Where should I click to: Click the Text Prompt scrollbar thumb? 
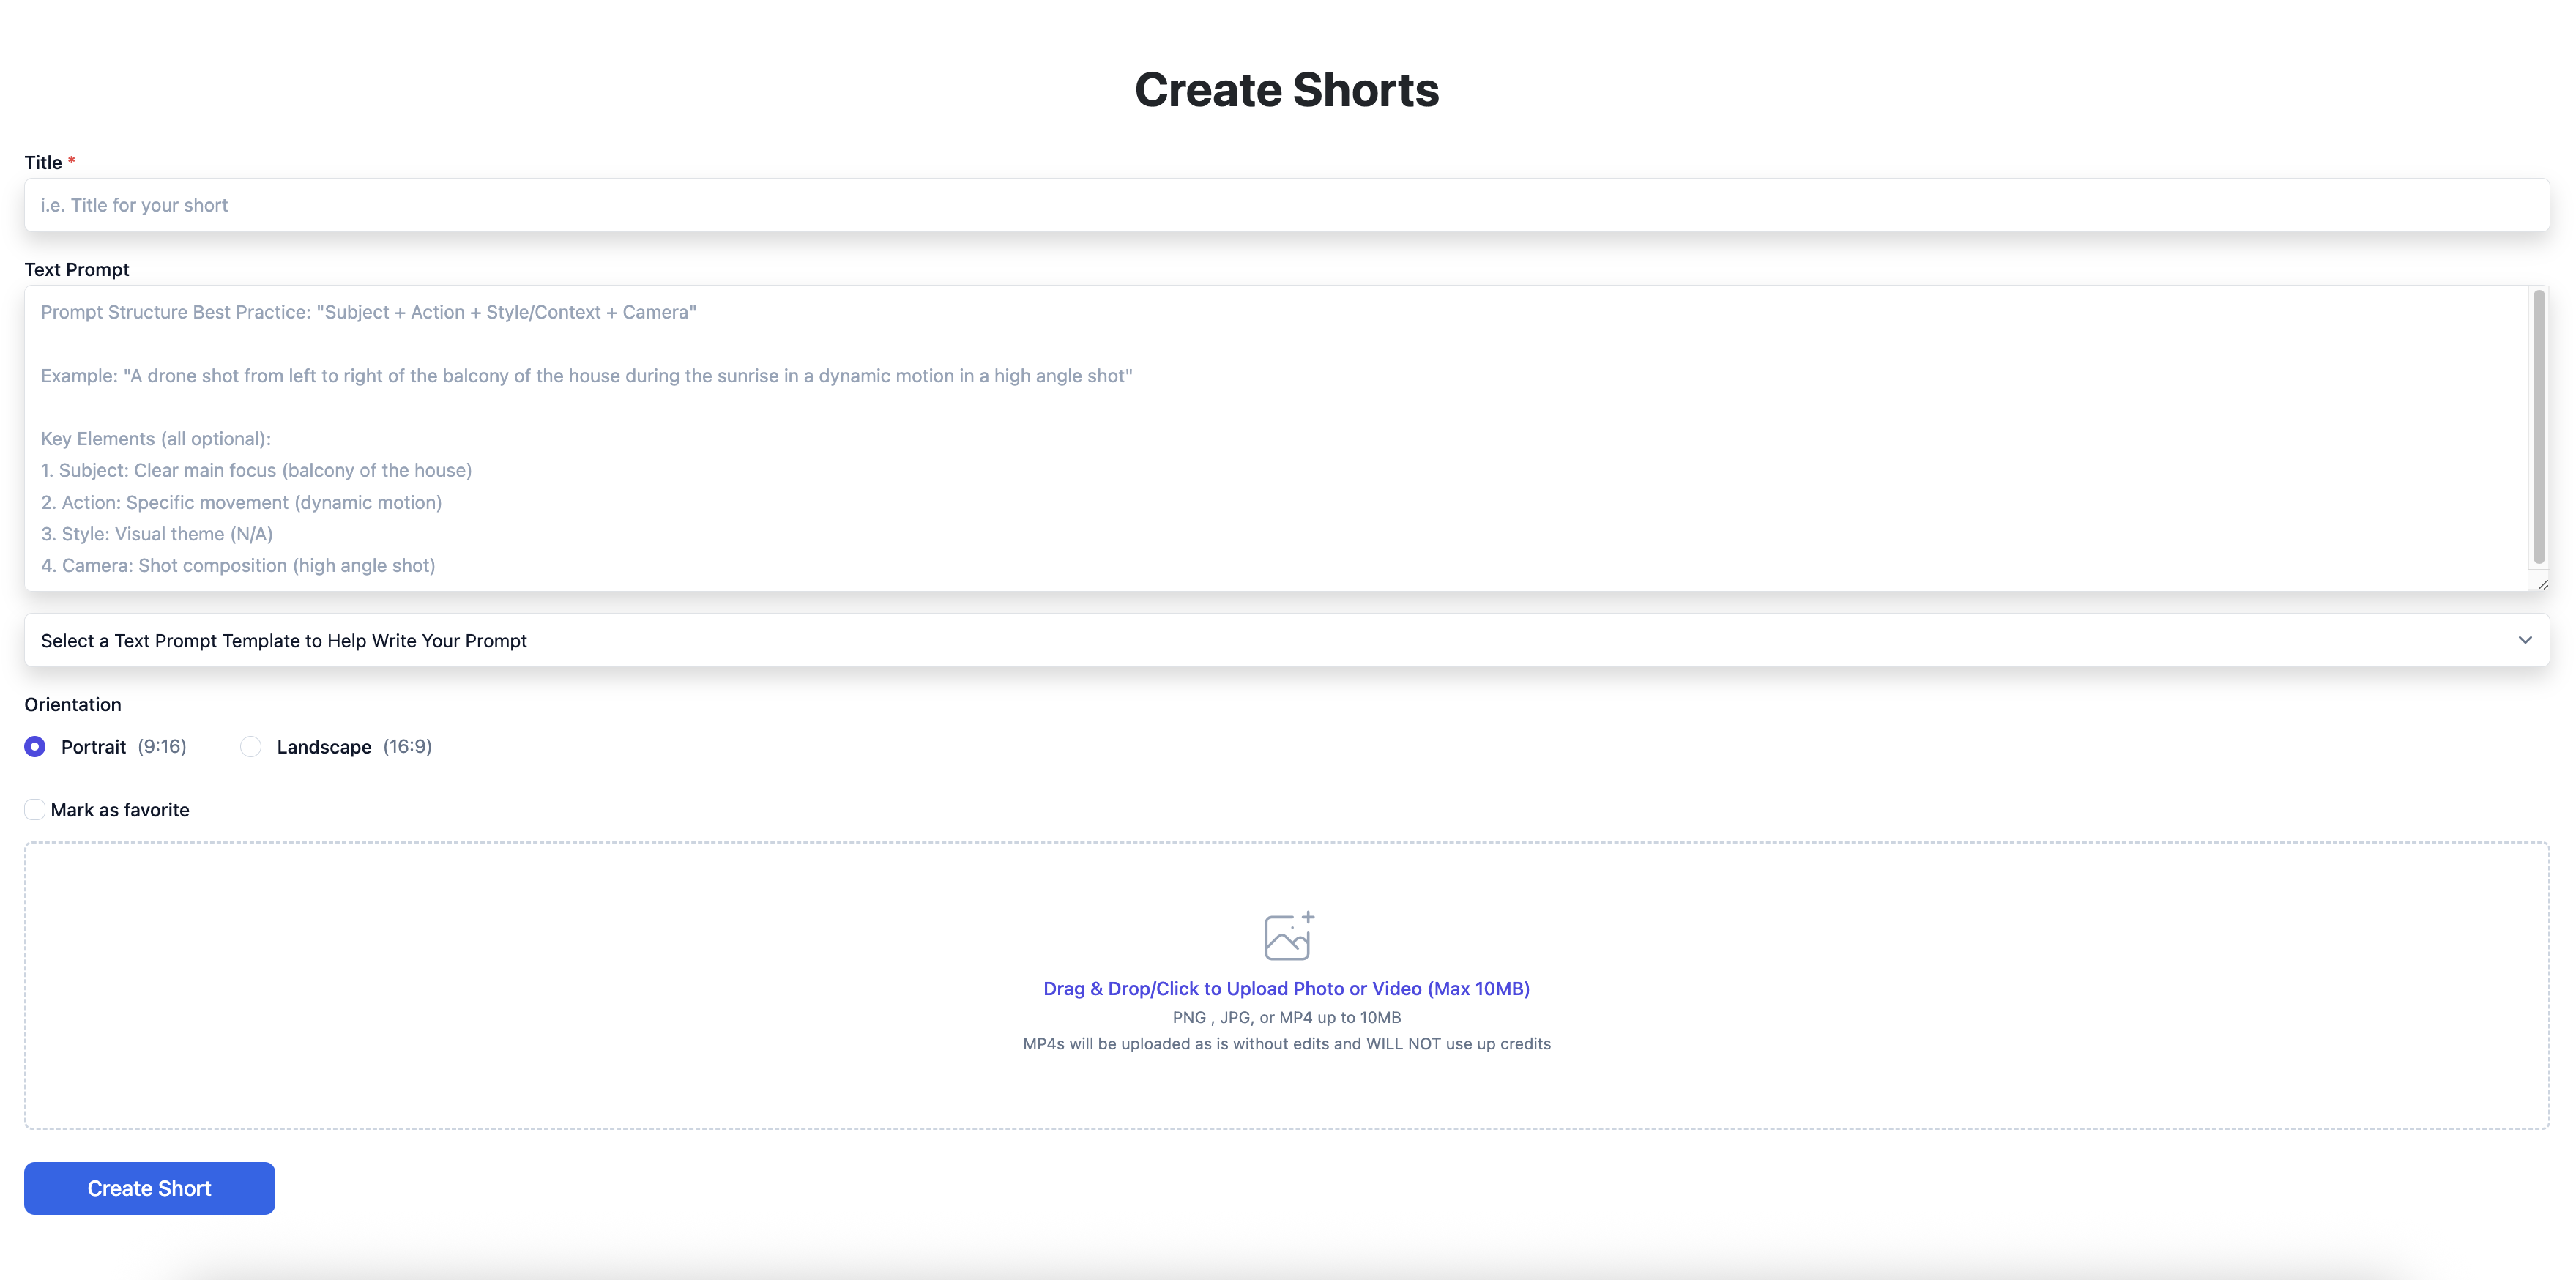(x=2539, y=426)
